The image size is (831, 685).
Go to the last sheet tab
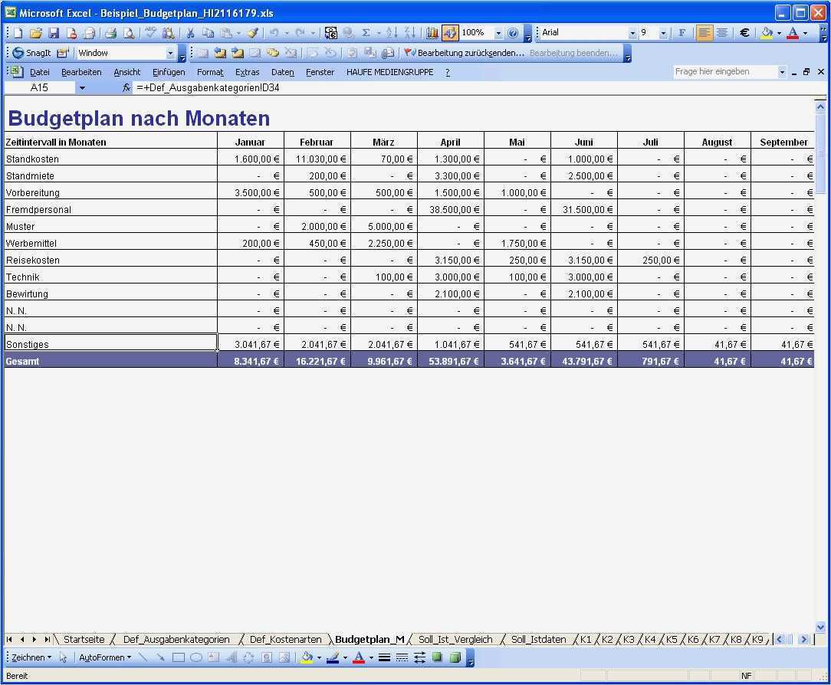(x=48, y=640)
